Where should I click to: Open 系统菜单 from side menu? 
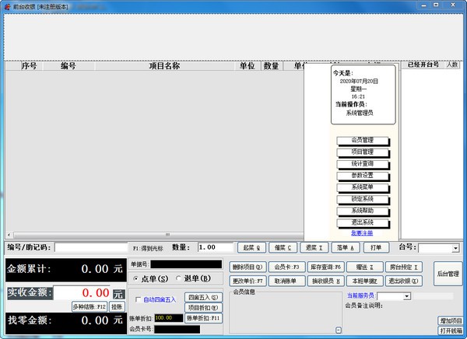pyautogui.click(x=363, y=187)
